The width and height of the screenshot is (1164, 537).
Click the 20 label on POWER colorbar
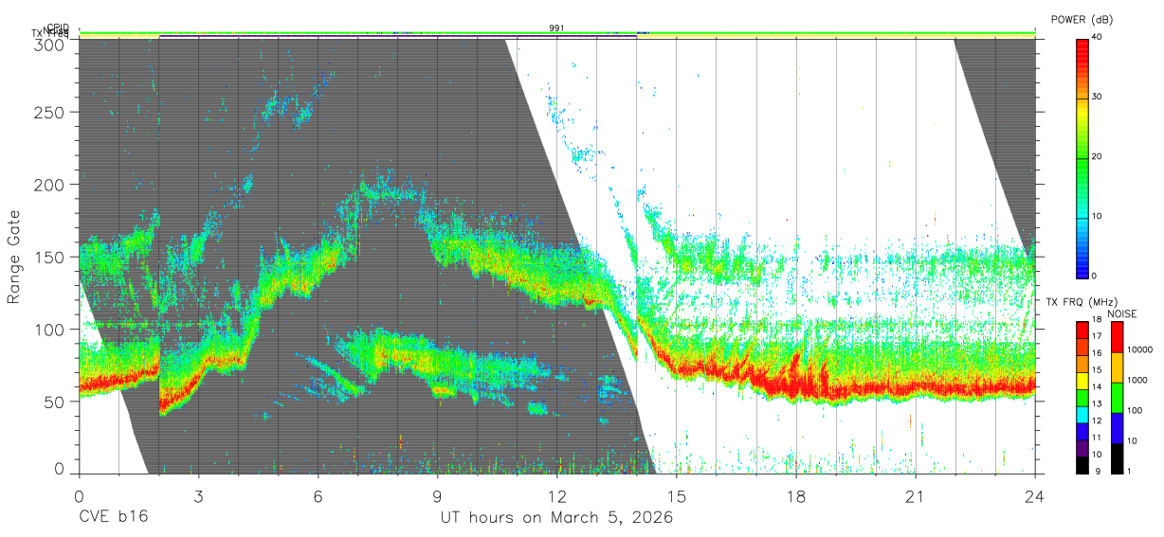coord(1096,157)
